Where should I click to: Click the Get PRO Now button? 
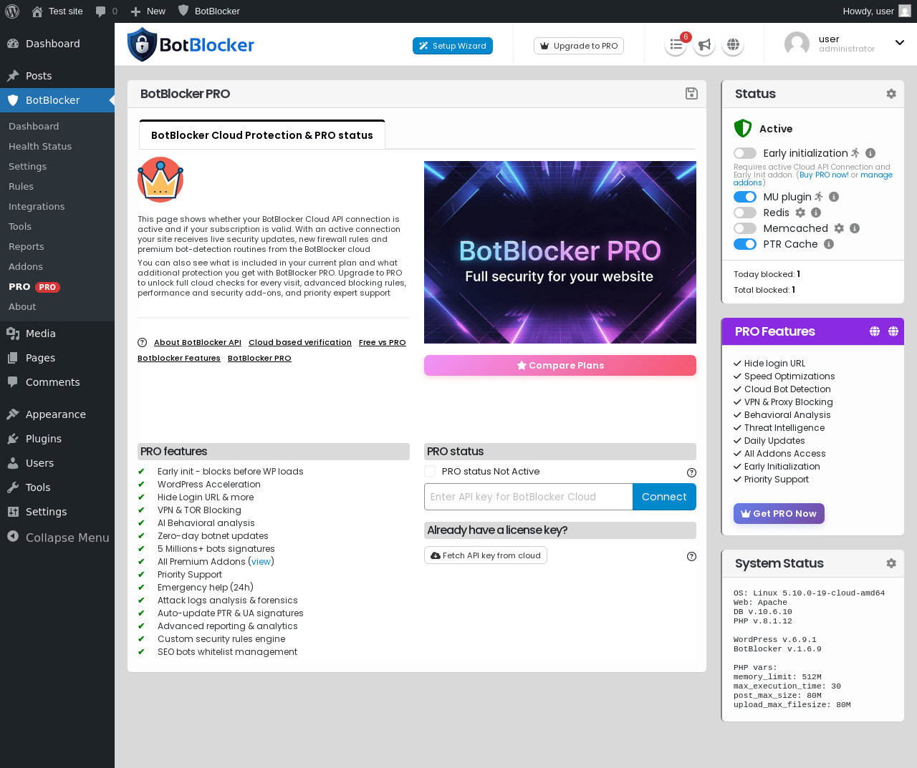(x=779, y=513)
